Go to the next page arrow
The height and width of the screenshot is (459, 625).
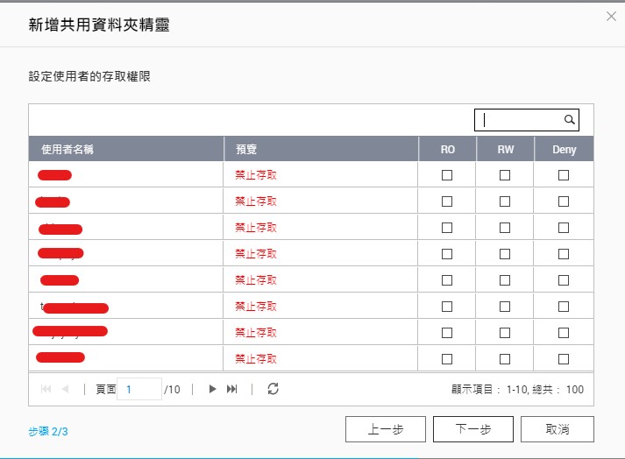click(x=212, y=389)
